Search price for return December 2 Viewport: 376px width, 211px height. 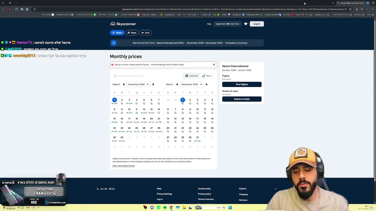click(x=190, y=103)
